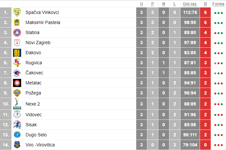Screen dimensions: 226x150
Task: Click the Đakovo team logo
Action: point(17,53)
